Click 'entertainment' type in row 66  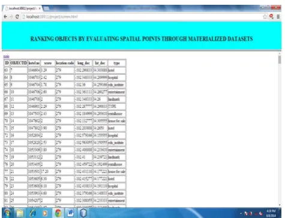pos(116,92)
